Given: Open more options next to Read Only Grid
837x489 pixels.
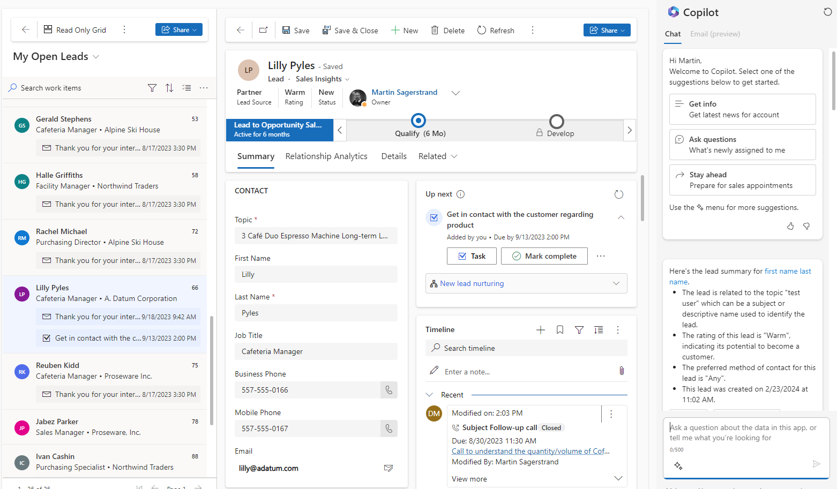Looking at the screenshot, I should click(x=124, y=29).
